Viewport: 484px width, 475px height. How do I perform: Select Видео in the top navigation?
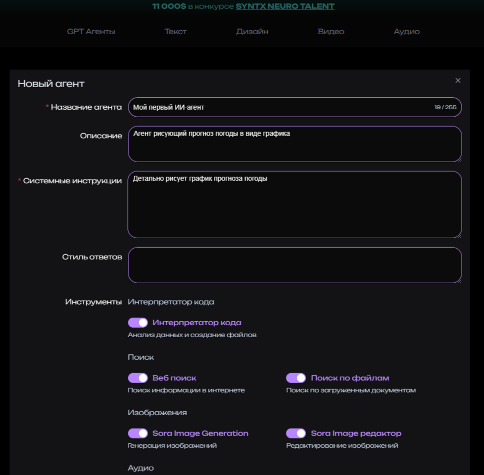click(x=331, y=32)
